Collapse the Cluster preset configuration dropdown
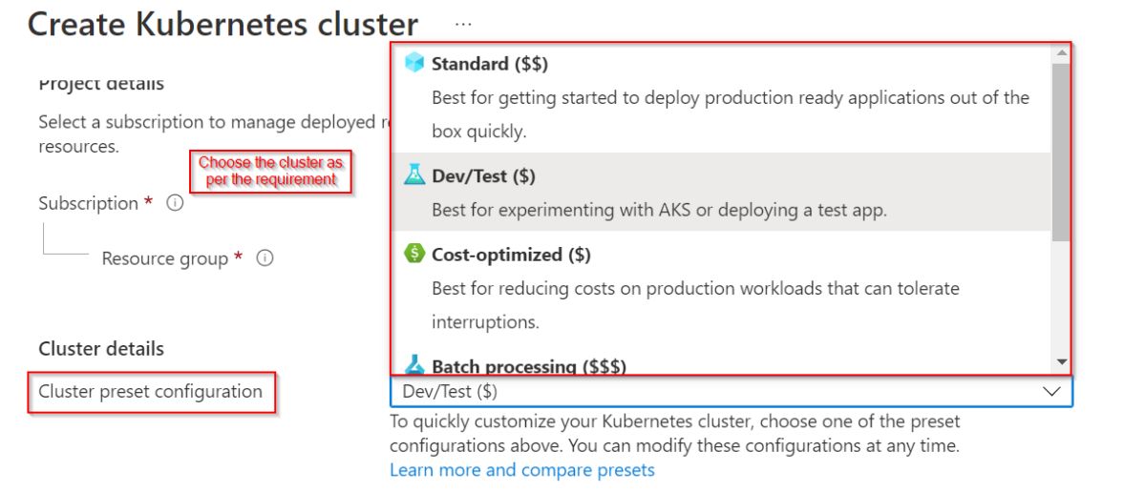The width and height of the screenshot is (1145, 492). coord(731,392)
